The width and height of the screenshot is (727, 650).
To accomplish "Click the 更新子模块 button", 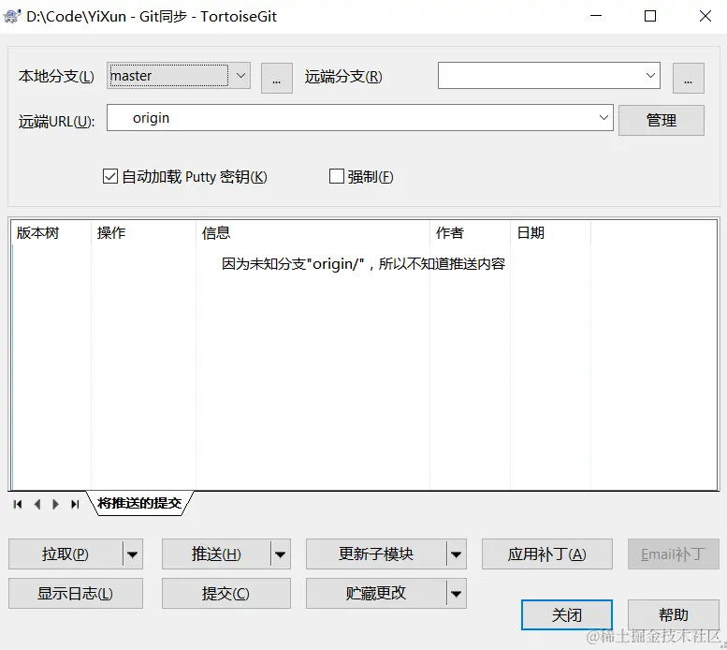I will tap(376, 554).
